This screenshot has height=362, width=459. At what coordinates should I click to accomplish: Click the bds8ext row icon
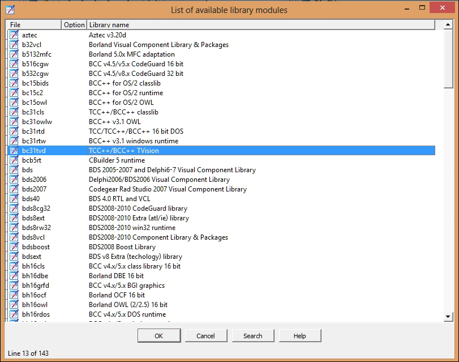pos(14,218)
